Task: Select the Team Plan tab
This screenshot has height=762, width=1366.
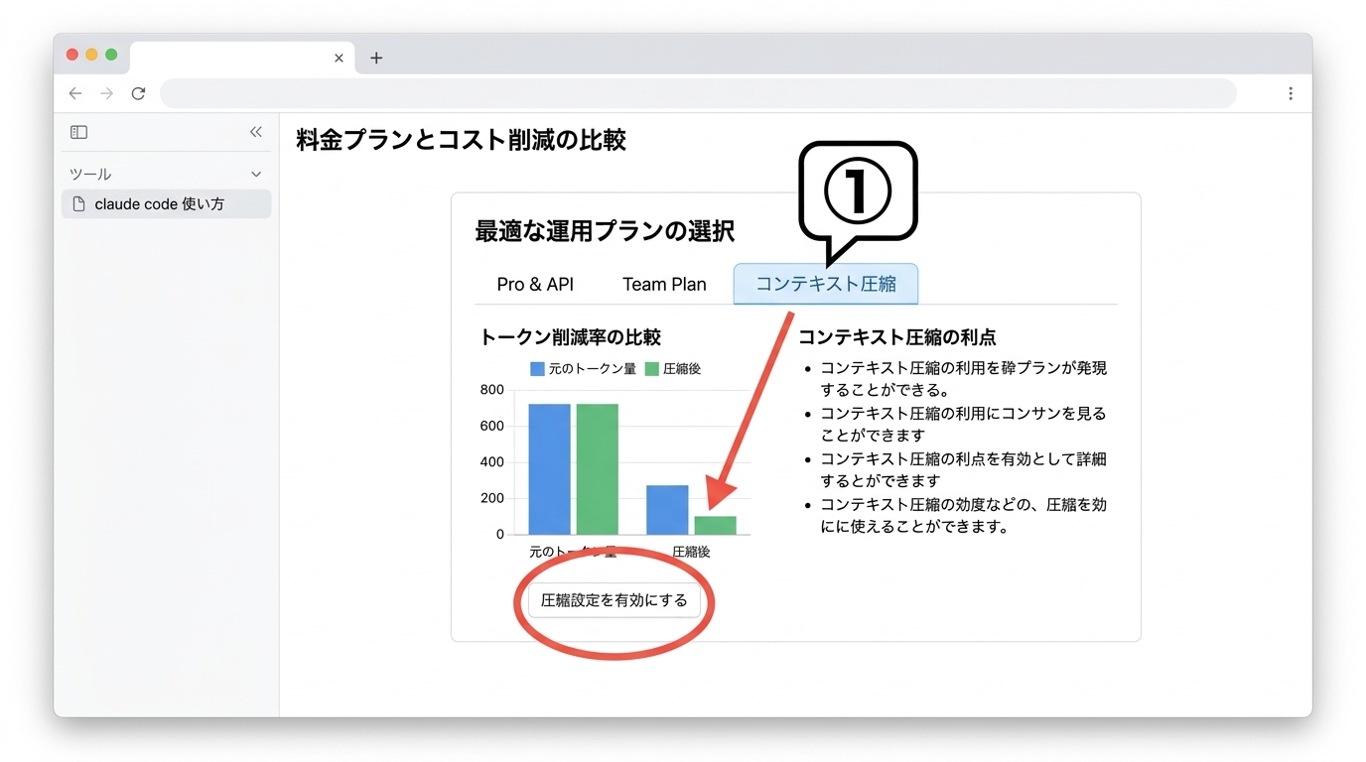Action: (x=663, y=284)
